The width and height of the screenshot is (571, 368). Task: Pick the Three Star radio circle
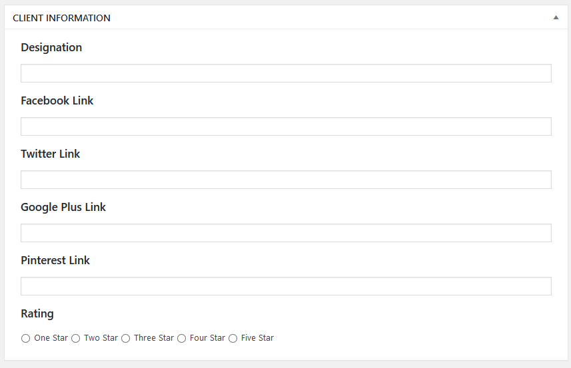pyautogui.click(x=126, y=339)
